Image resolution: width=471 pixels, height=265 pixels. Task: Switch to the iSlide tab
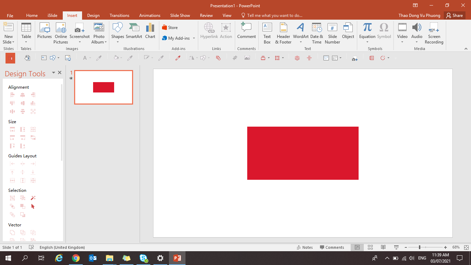tap(52, 16)
